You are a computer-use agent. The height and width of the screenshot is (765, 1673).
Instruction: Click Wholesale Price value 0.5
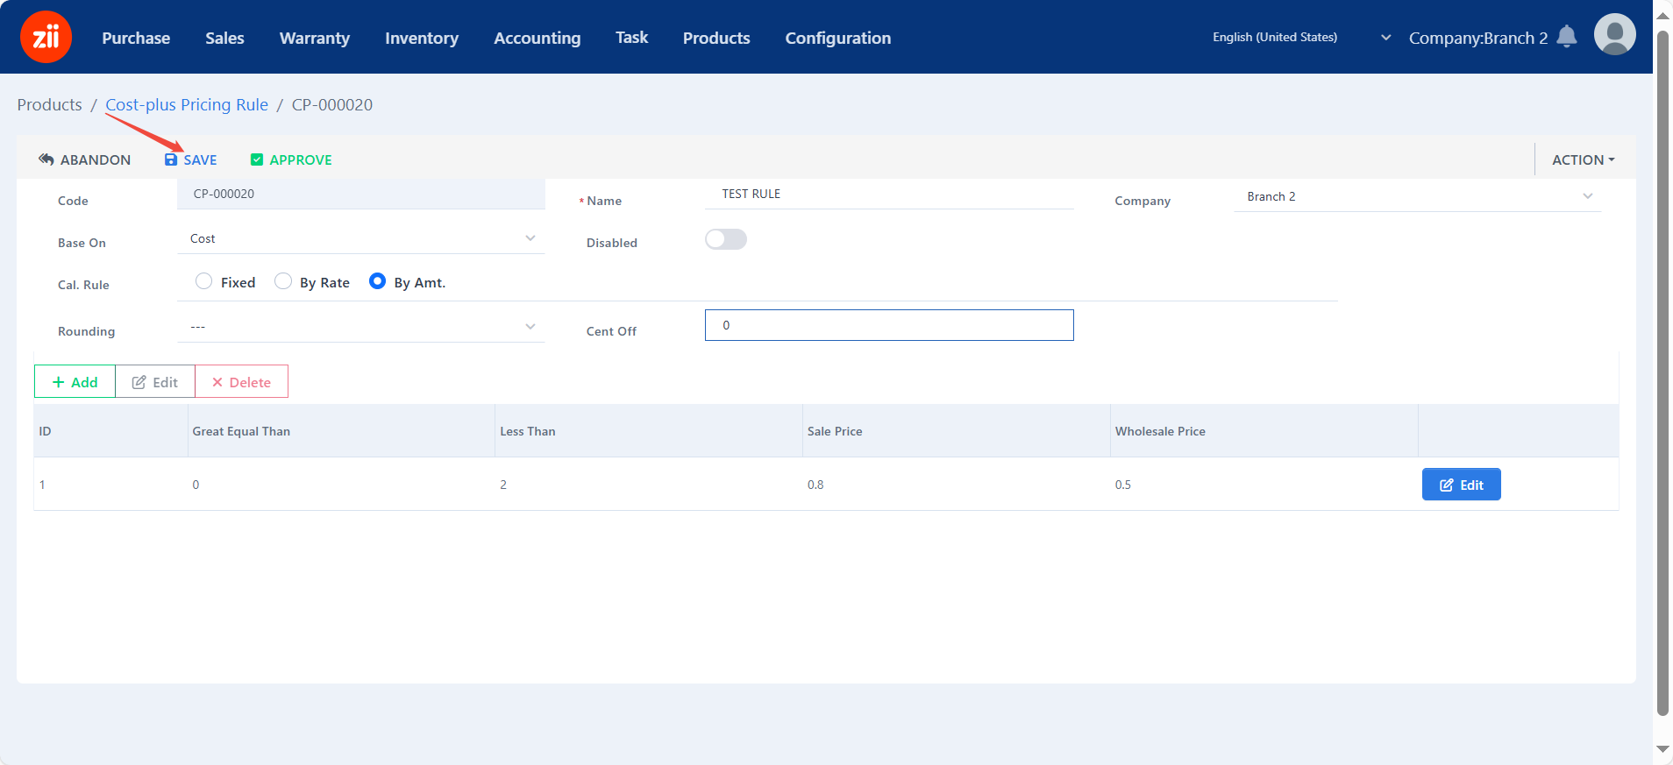tap(1123, 485)
